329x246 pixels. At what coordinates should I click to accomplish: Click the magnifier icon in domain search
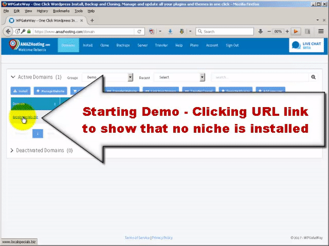(314, 78)
